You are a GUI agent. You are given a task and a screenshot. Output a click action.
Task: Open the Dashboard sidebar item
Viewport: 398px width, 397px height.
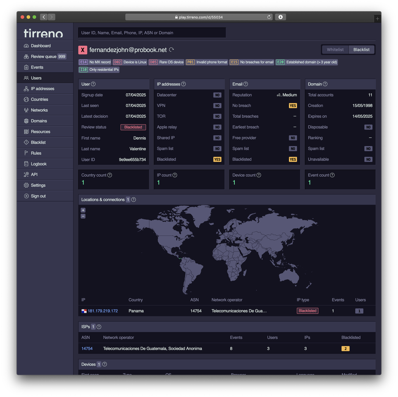point(45,46)
